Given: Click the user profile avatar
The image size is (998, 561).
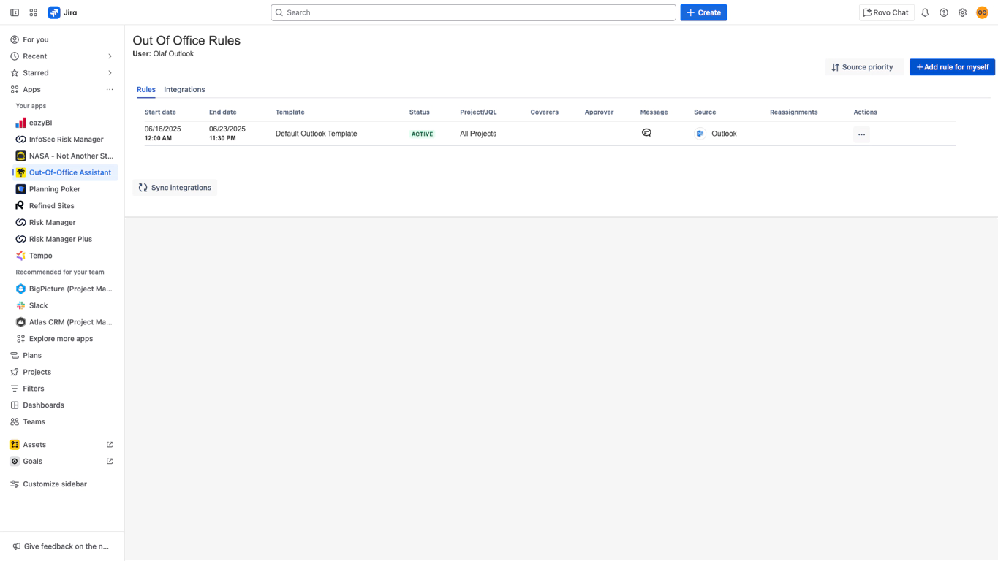Looking at the screenshot, I should pos(982,12).
